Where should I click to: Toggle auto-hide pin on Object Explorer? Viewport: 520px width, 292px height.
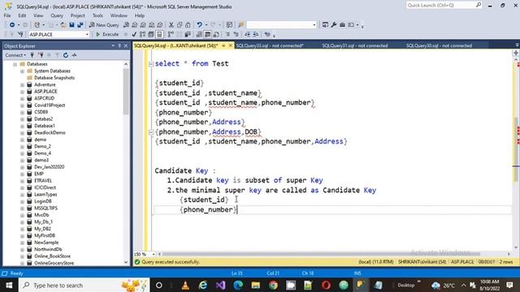[x=119, y=46]
